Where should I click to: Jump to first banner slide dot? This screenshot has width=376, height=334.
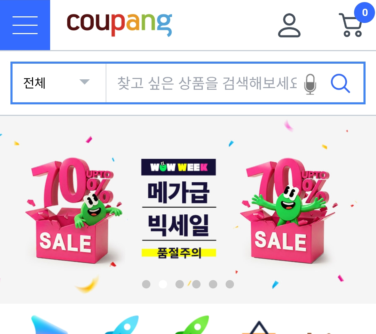point(146,284)
